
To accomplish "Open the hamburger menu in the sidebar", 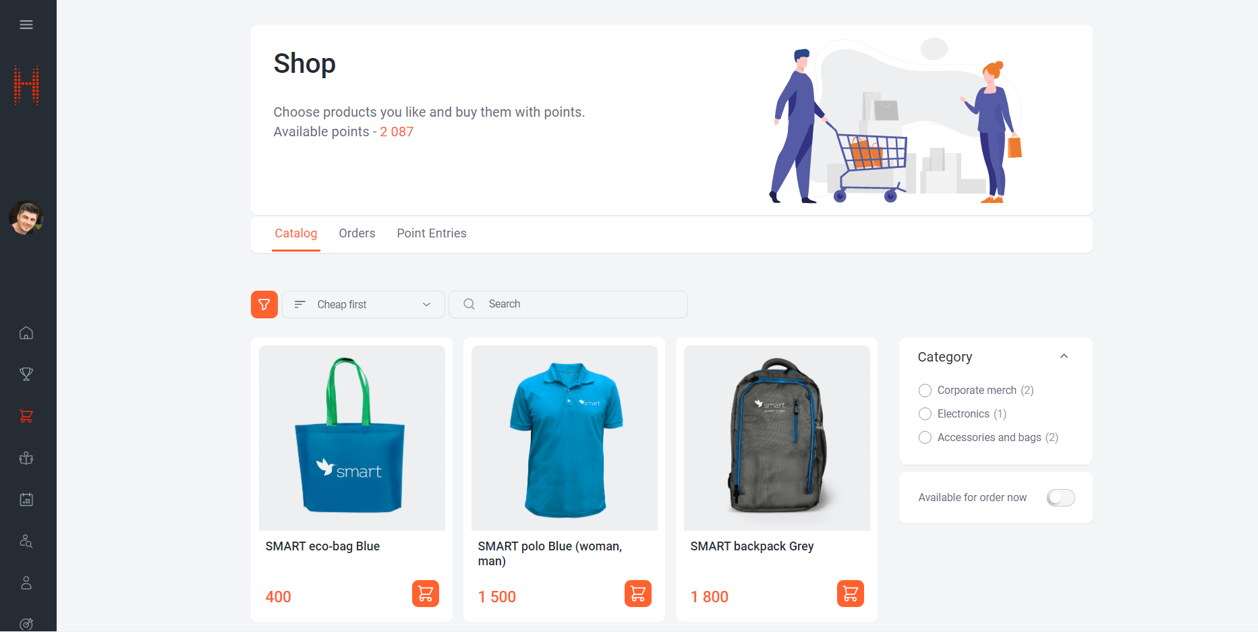I will [26, 25].
